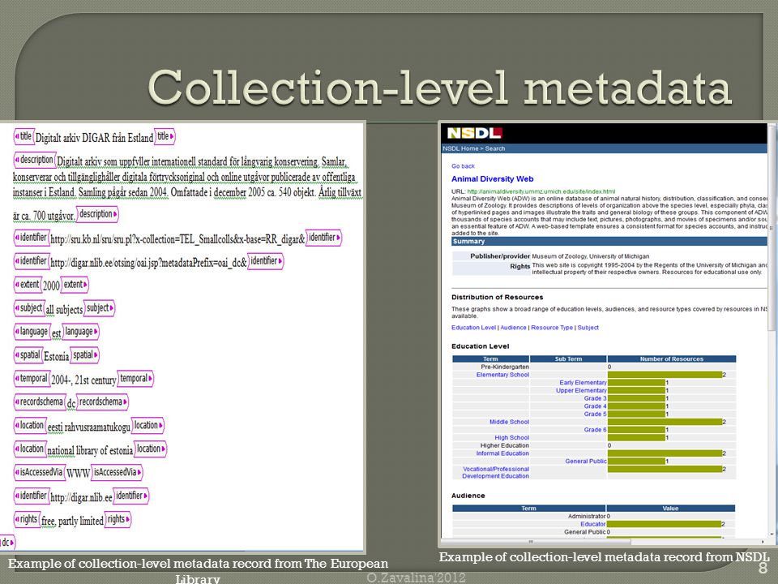
Task: Click the closing language tag
Action: 81,331
